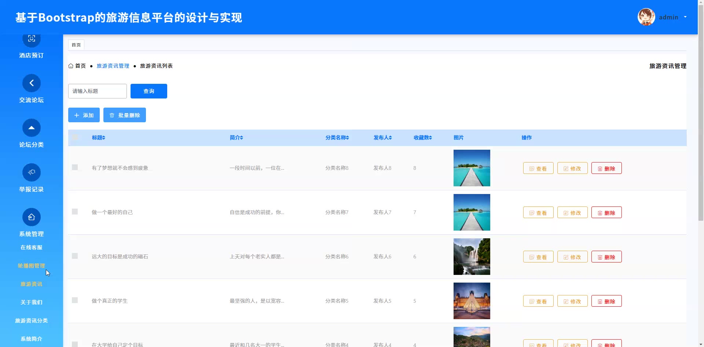Toggle the select-all checkbox in table header
The image size is (704, 347).
[75, 138]
